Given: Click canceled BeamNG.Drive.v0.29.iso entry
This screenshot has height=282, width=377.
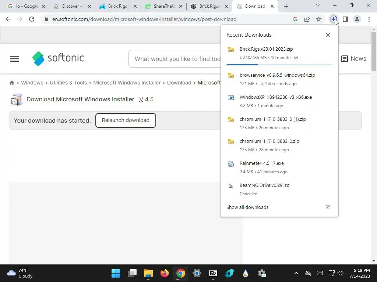Looking at the screenshot, I should point(279,189).
